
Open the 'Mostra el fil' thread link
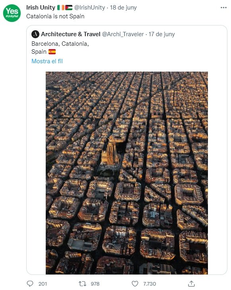(x=47, y=61)
